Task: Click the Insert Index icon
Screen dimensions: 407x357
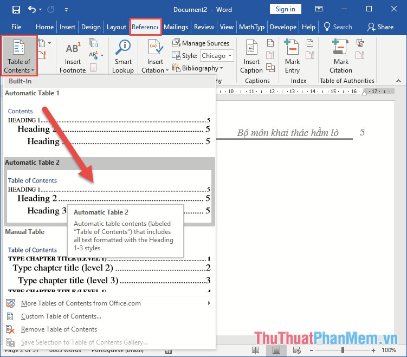Action: point(310,43)
